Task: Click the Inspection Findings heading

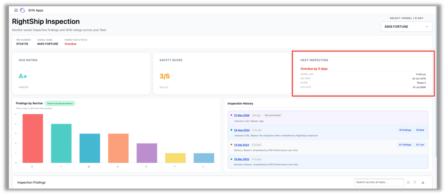Action: [31, 182]
